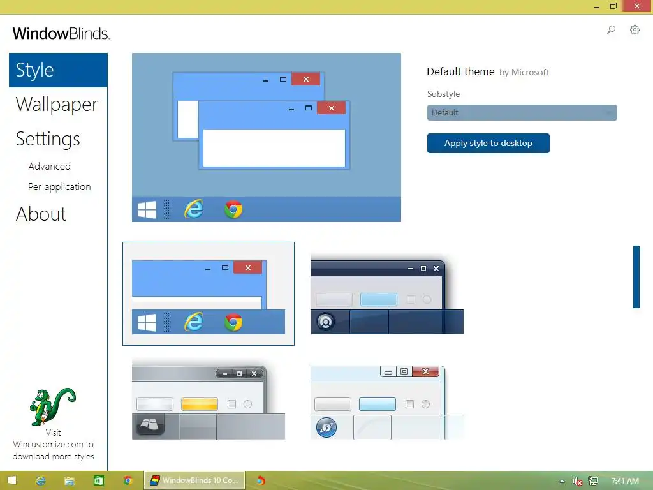Click the blue vertical scrollbar thumb
Viewport: 653px width, 490px height.
(x=636, y=277)
